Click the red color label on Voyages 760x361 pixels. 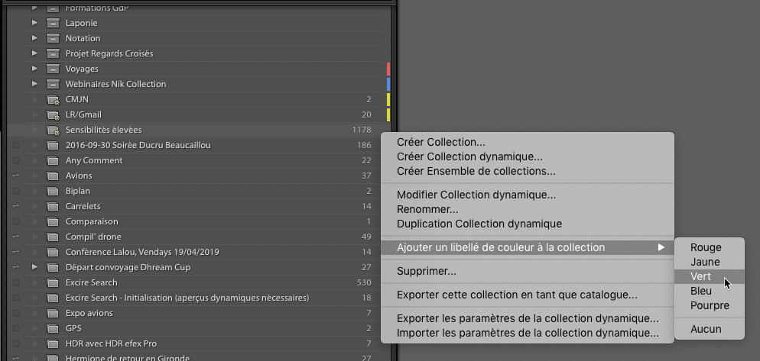[x=388, y=69]
